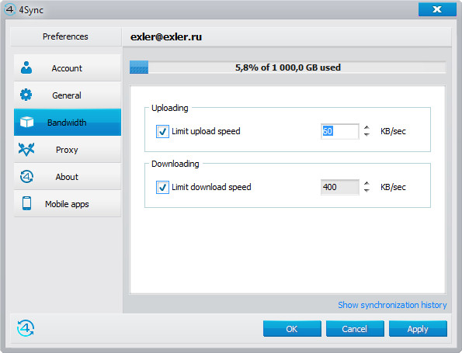Click the Bandwidth box icon
This screenshot has height=353, width=462.
27,122
